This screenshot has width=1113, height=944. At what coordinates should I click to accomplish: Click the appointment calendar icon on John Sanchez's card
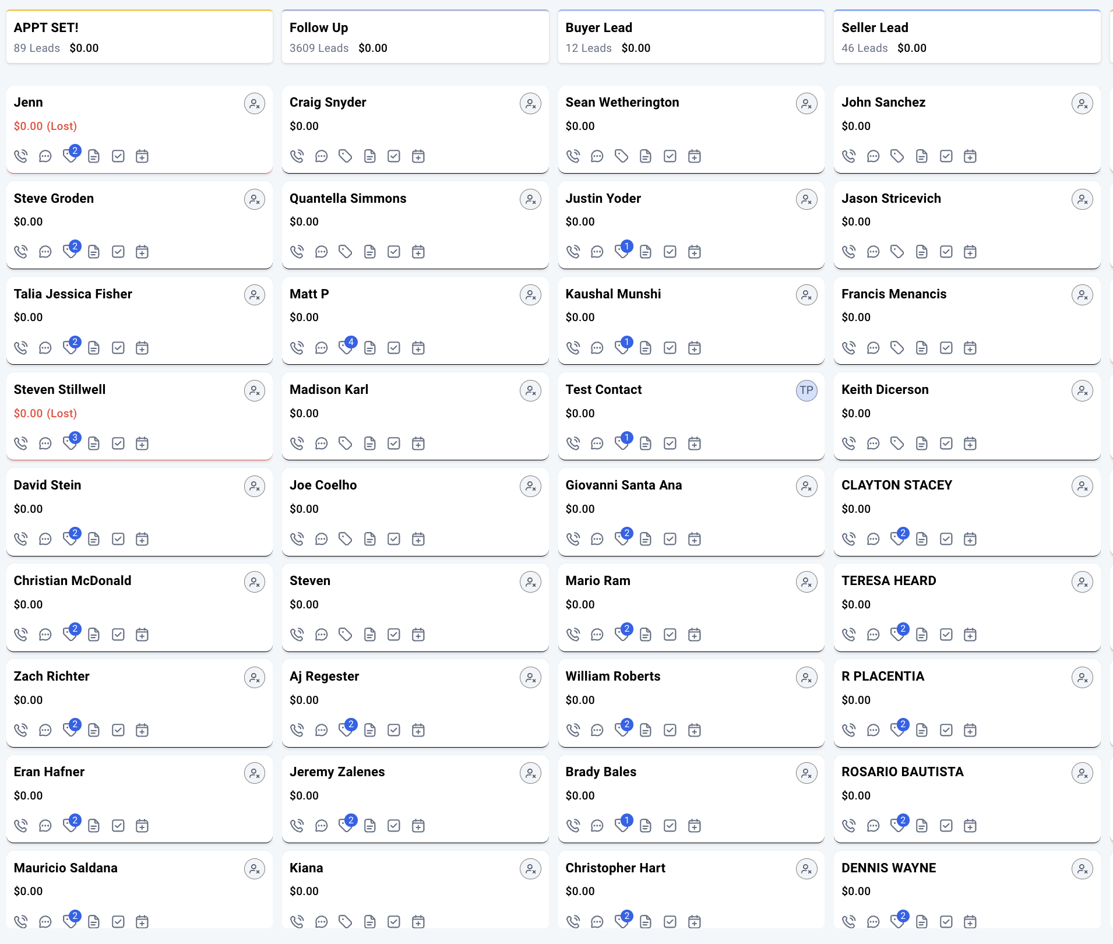(x=970, y=156)
